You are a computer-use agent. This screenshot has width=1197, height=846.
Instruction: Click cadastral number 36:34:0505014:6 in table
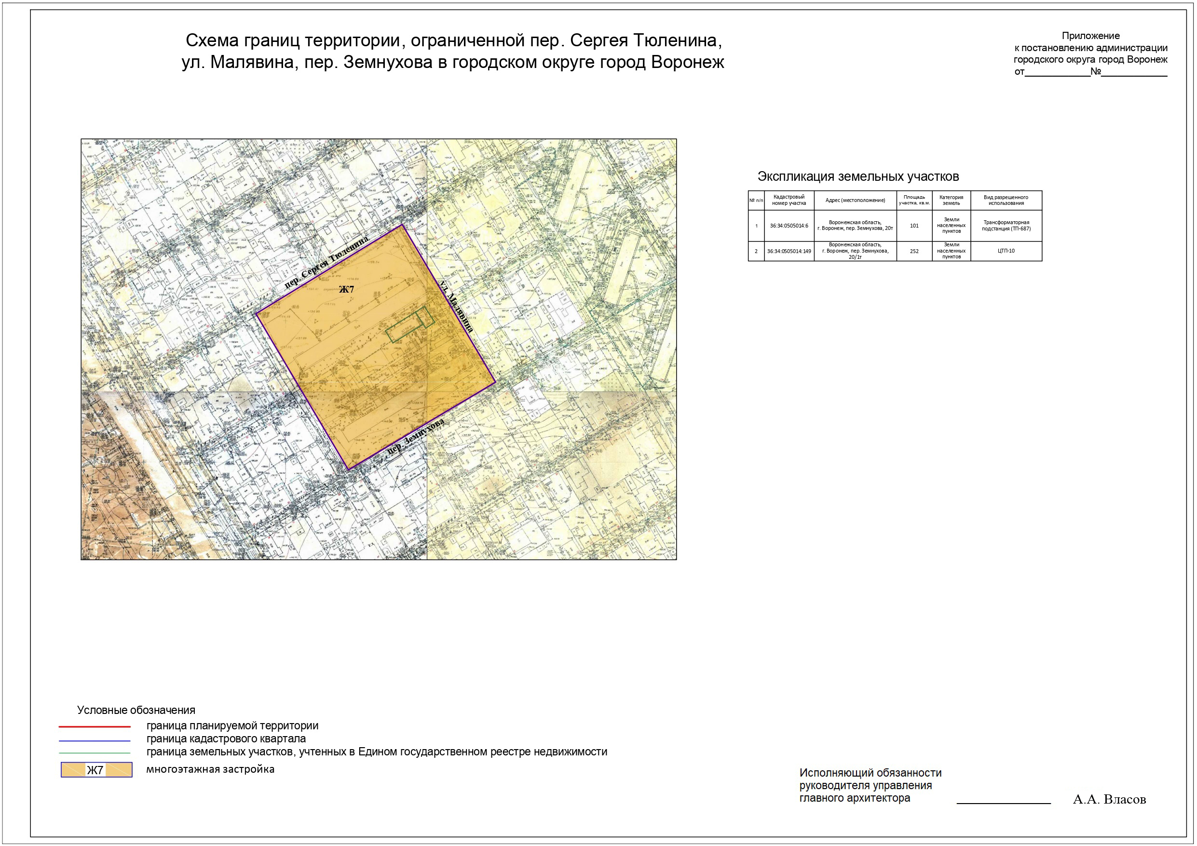789,226
